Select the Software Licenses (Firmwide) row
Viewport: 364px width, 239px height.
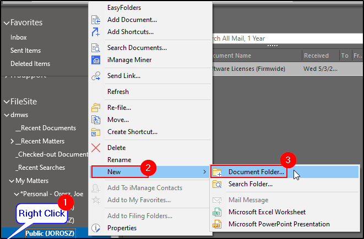pos(287,69)
